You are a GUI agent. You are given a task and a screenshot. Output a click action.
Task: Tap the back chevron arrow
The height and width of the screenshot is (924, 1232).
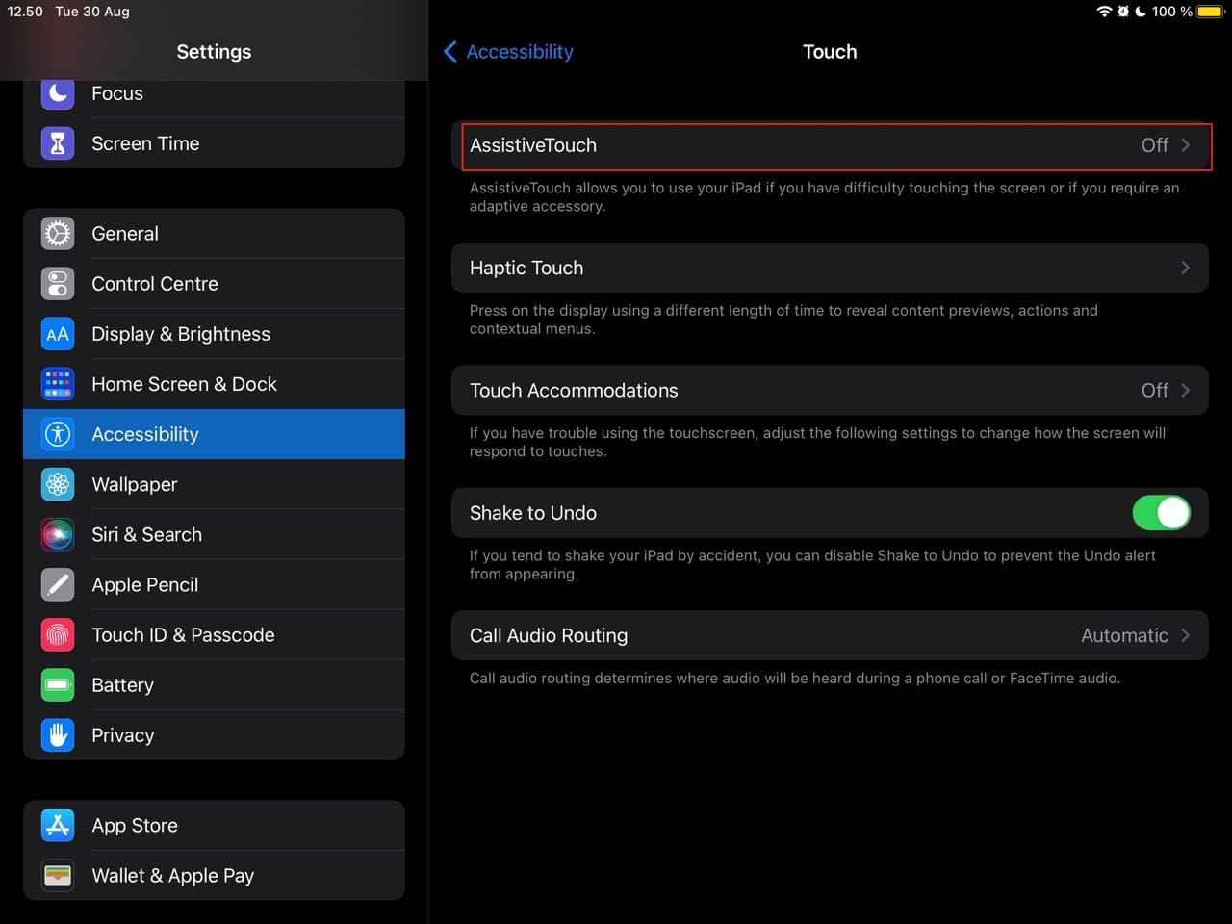pos(449,52)
